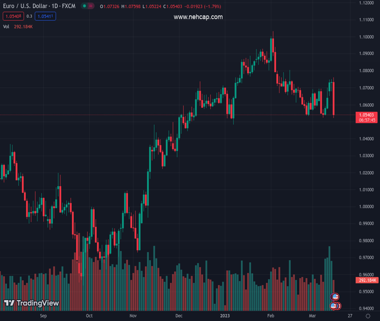This screenshot has width=380, height=321.
Task: Click the green market status dot
Action: (x=85, y=6)
